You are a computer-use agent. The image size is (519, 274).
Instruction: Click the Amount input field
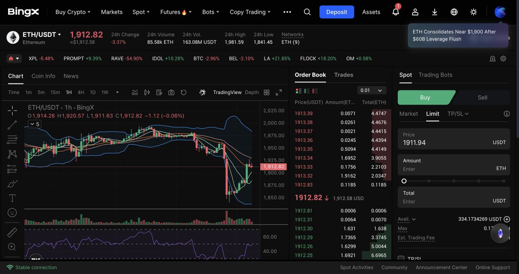(454, 165)
